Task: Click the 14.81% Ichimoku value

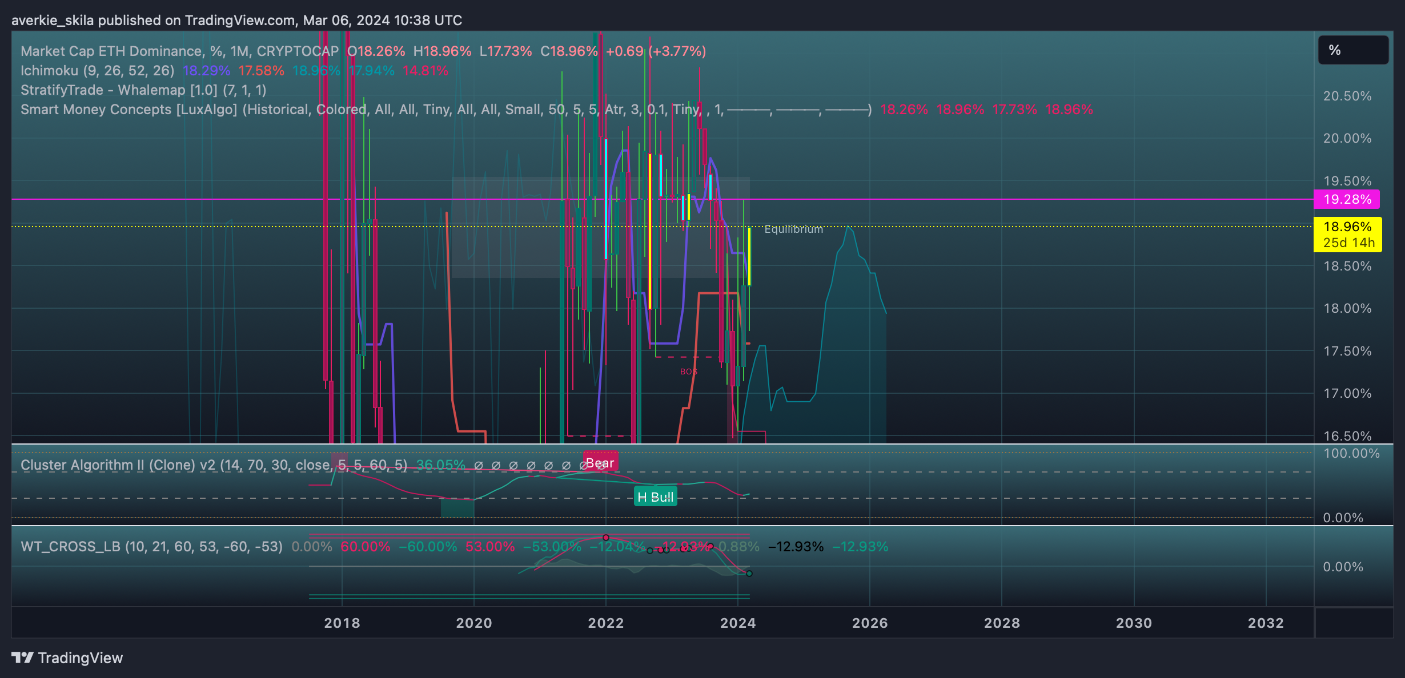Action: coord(425,71)
